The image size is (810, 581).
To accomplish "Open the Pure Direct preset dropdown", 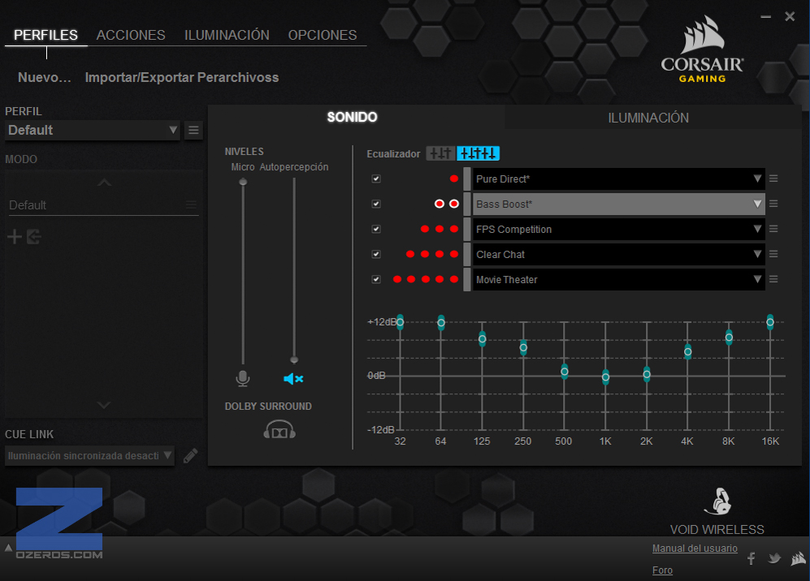I will [x=618, y=179].
